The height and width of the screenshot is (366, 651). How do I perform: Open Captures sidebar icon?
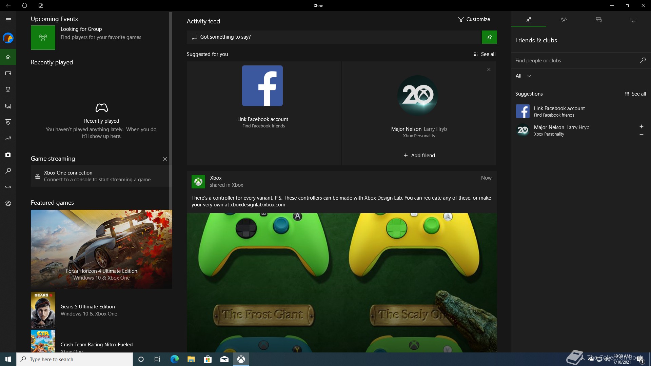pos(8,106)
